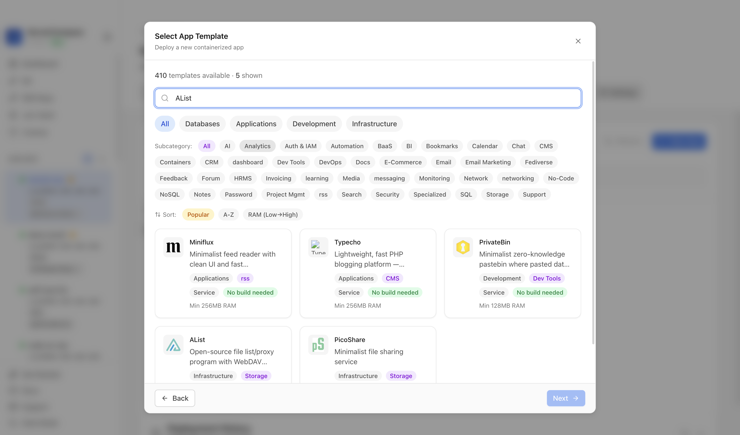Filter by Calendar subcategory

pyautogui.click(x=485, y=146)
